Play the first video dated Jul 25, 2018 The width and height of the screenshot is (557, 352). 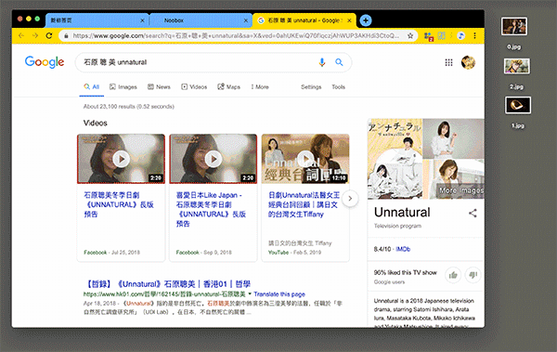click(x=121, y=159)
